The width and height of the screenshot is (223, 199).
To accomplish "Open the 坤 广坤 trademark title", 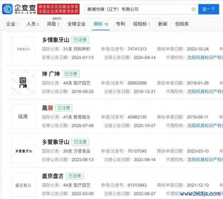I will coord(51,74).
